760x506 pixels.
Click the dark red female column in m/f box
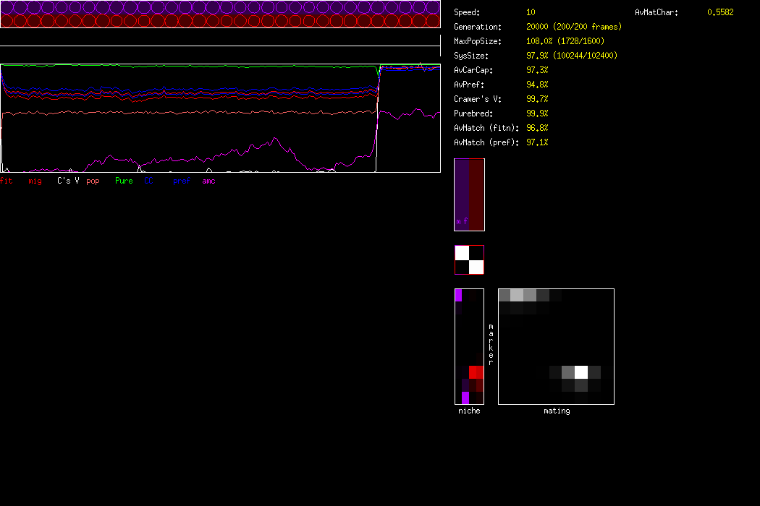tap(476, 194)
